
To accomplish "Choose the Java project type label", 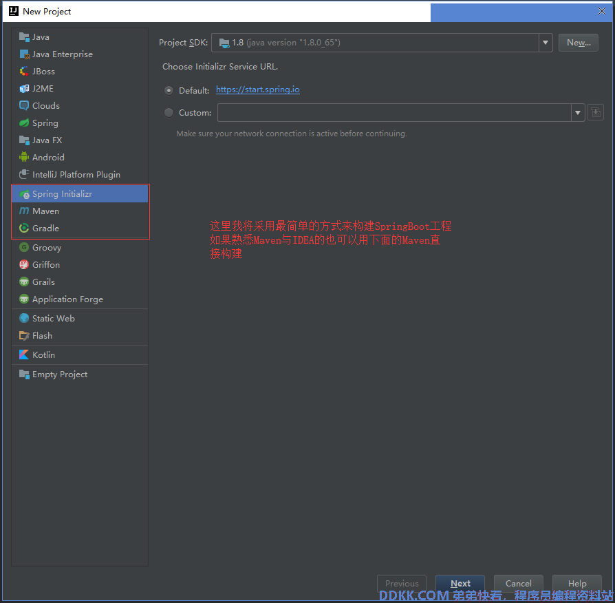I will click(41, 37).
